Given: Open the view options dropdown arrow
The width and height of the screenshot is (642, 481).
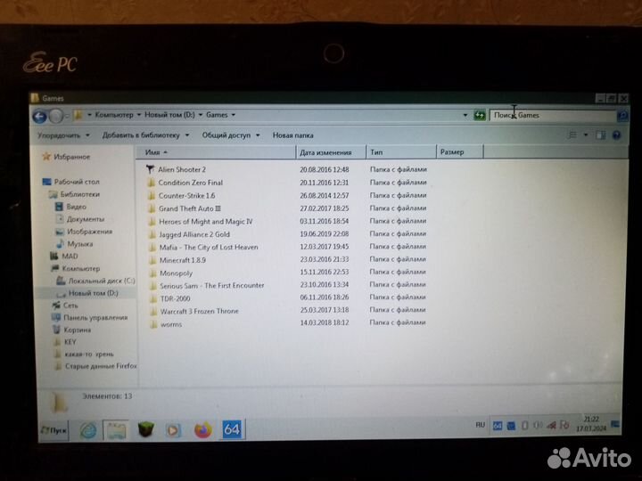Looking at the screenshot, I should click(586, 135).
